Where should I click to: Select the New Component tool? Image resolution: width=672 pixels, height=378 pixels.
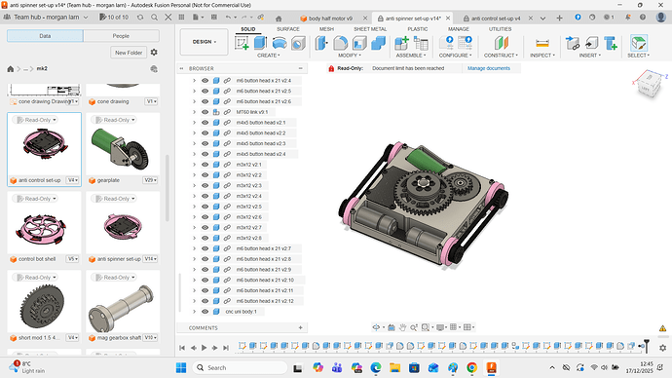click(x=401, y=43)
